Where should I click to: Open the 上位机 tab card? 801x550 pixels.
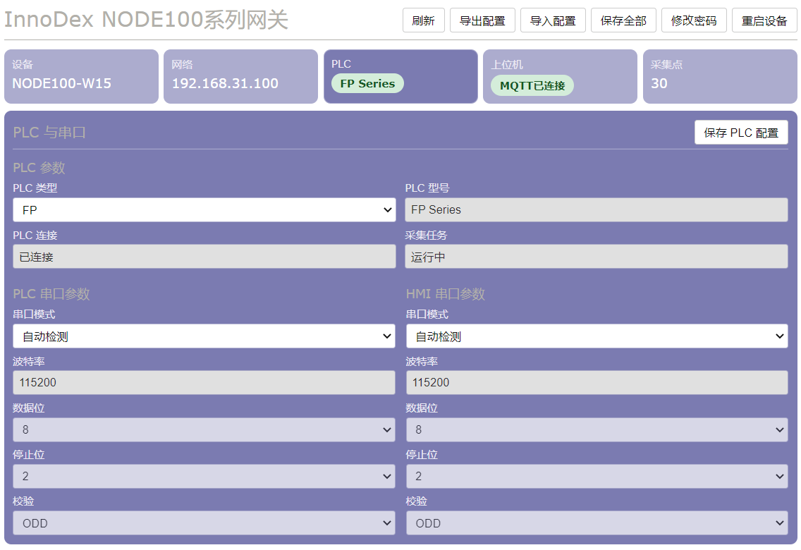pos(560,77)
